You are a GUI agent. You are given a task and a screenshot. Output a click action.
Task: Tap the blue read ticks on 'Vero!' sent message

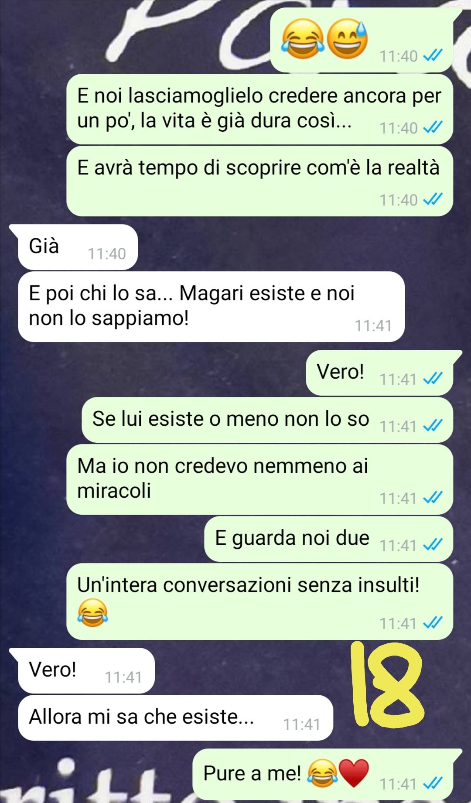point(433,379)
